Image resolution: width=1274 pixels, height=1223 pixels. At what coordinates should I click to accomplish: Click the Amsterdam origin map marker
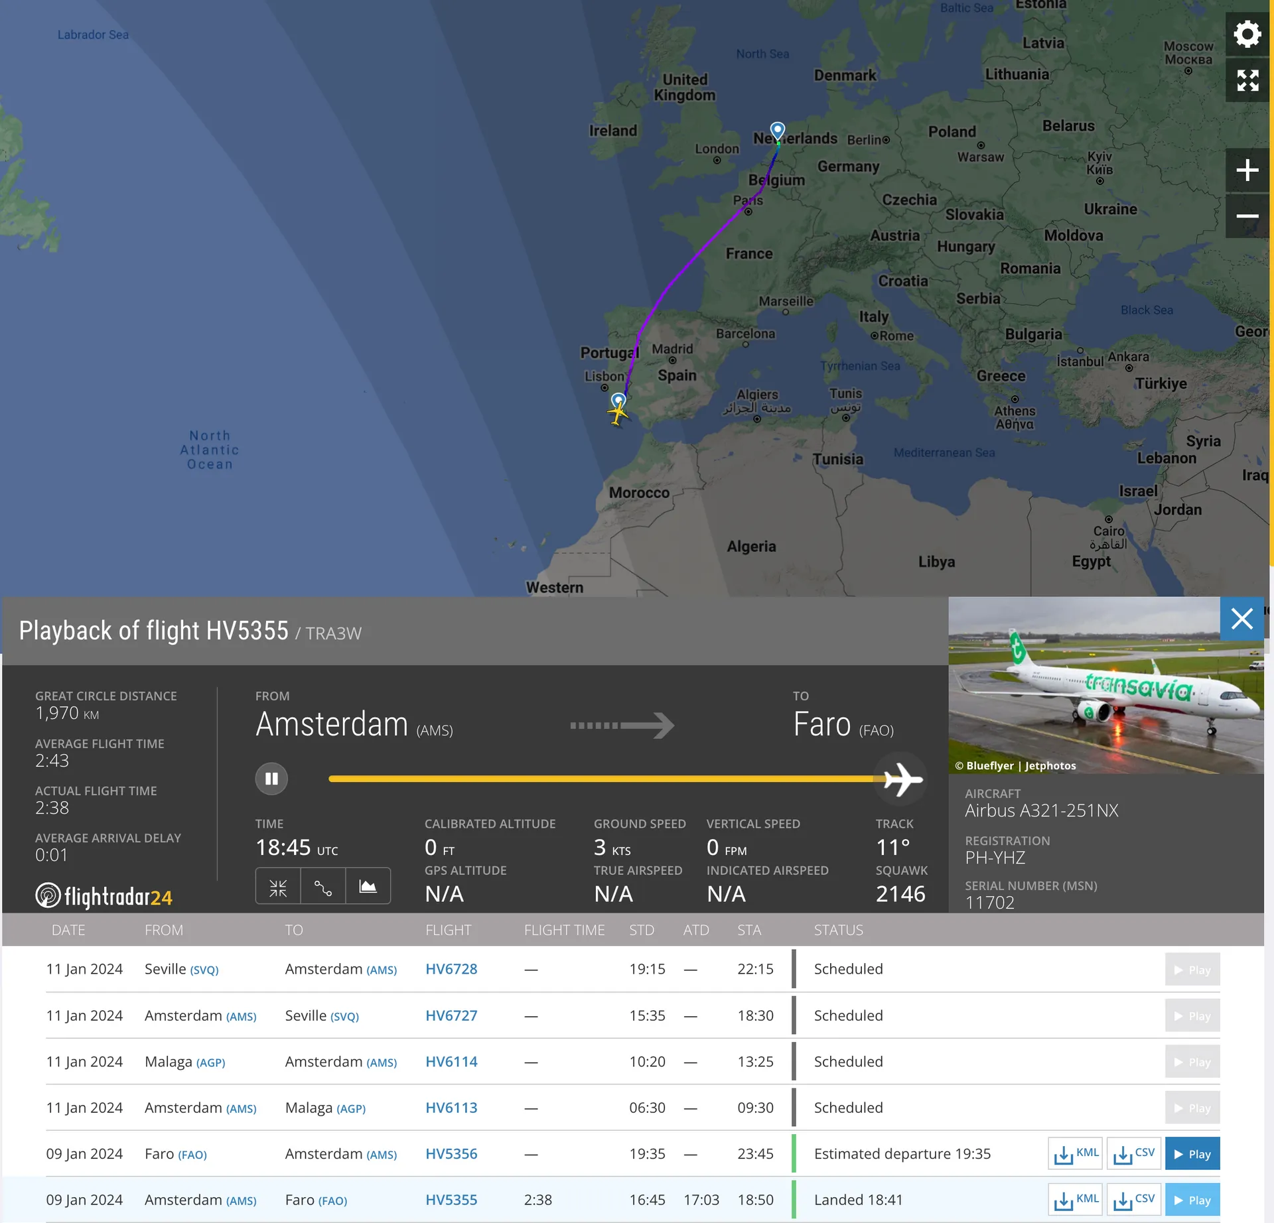click(x=777, y=129)
